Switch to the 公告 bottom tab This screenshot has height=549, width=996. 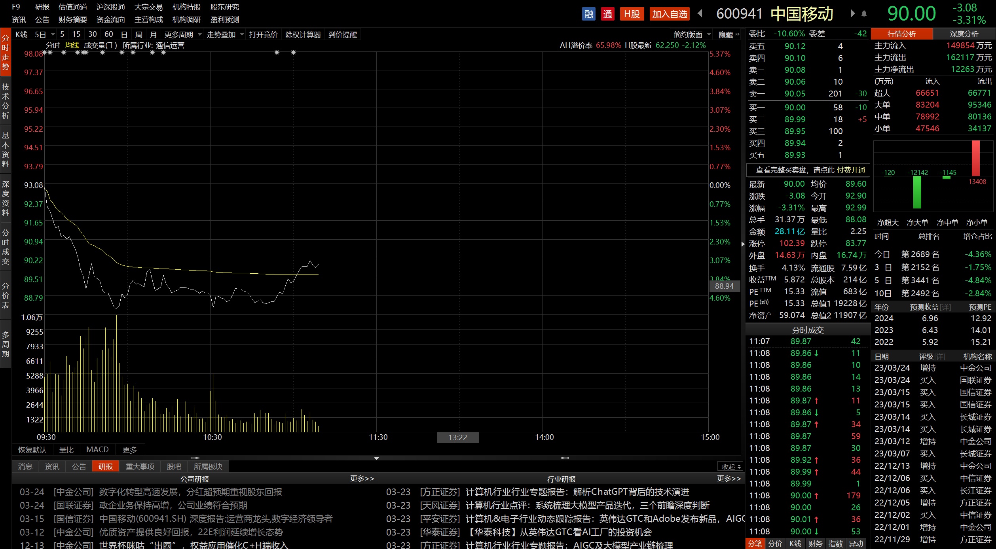pos(79,466)
